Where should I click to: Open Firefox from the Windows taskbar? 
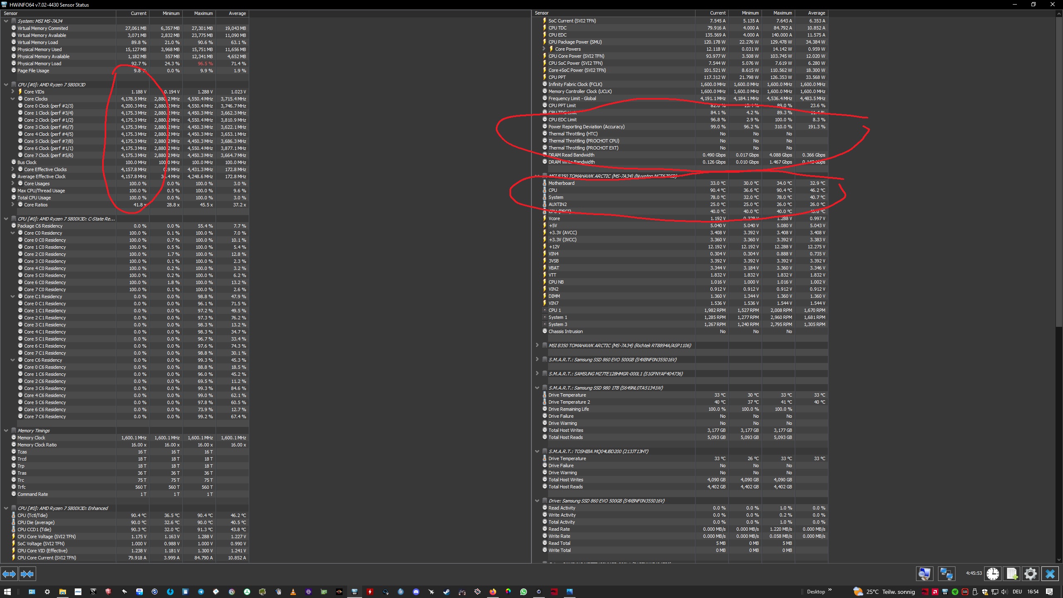point(492,592)
